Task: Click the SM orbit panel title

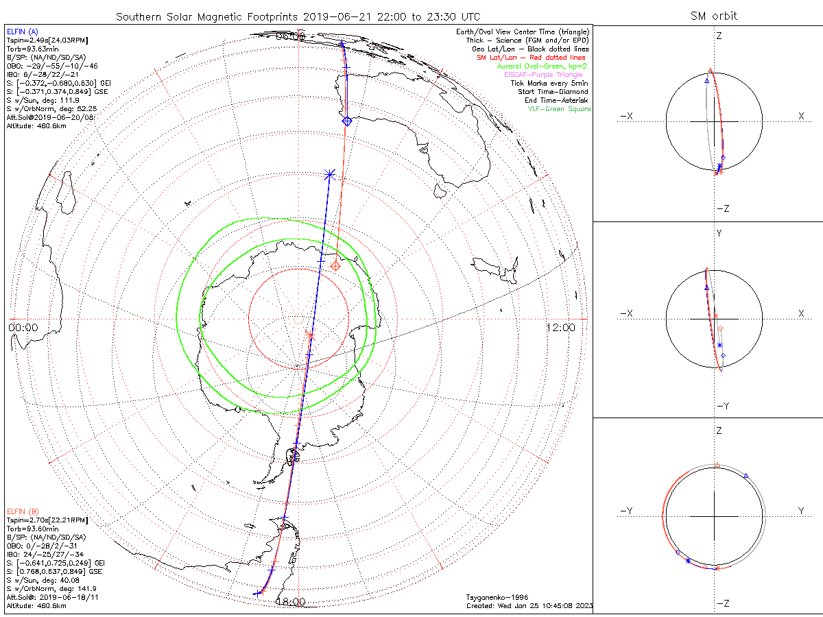Action: click(x=713, y=16)
